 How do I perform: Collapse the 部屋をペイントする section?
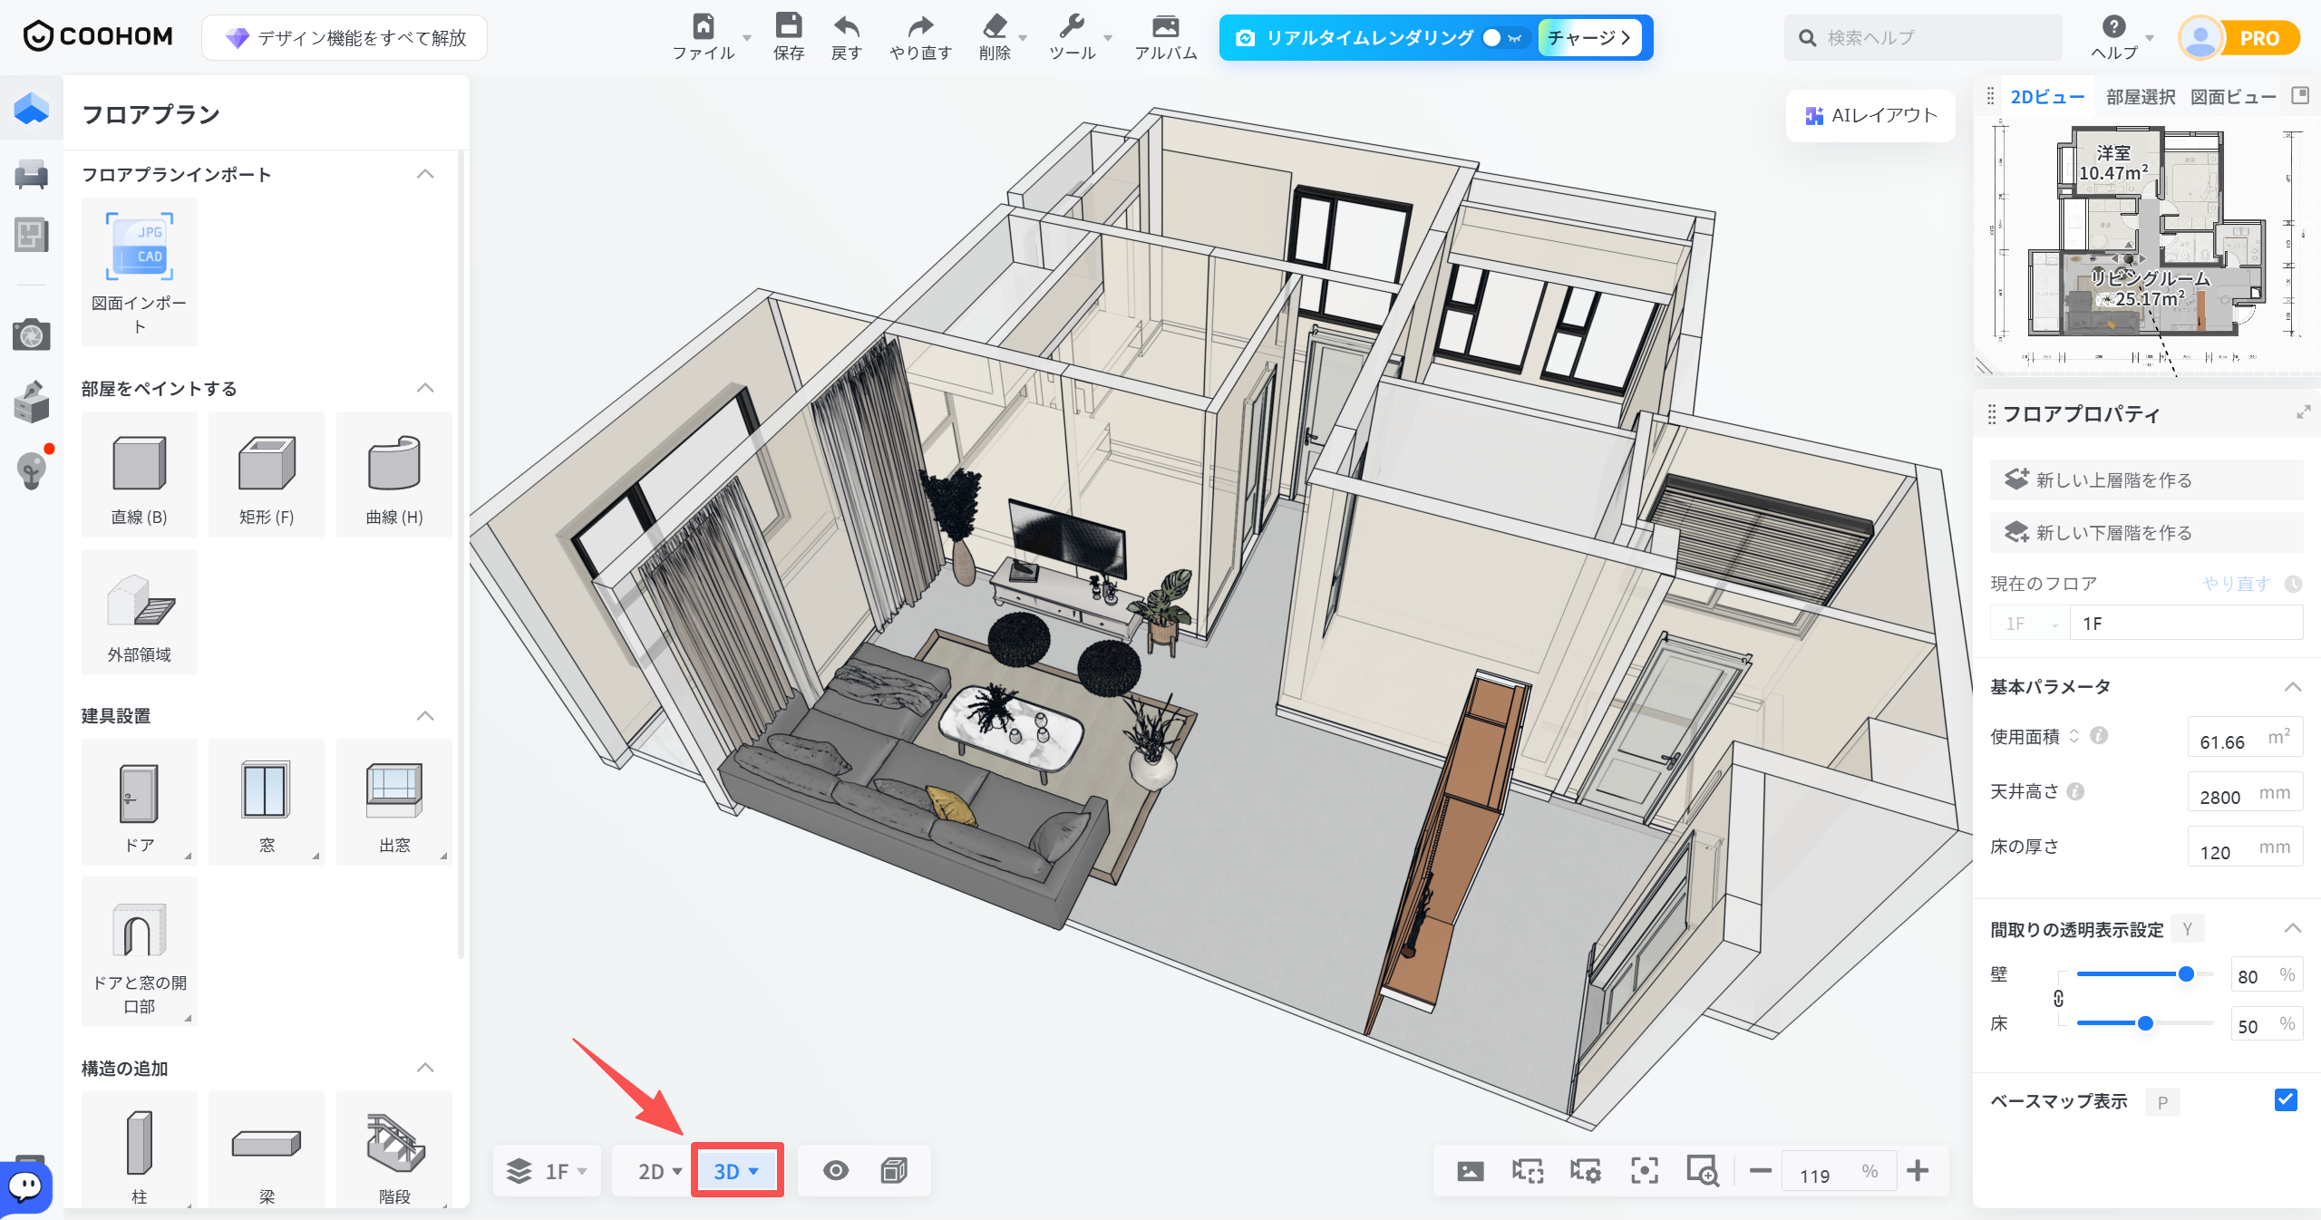coord(425,388)
